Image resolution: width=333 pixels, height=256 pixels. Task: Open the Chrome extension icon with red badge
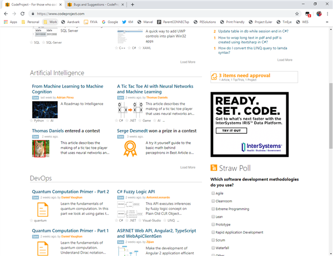click(307, 14)
